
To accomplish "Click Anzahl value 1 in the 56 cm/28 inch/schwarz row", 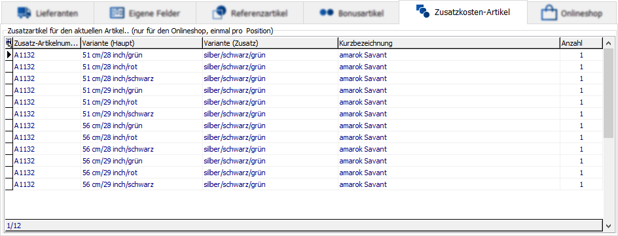I will click(x=581, y=149).
